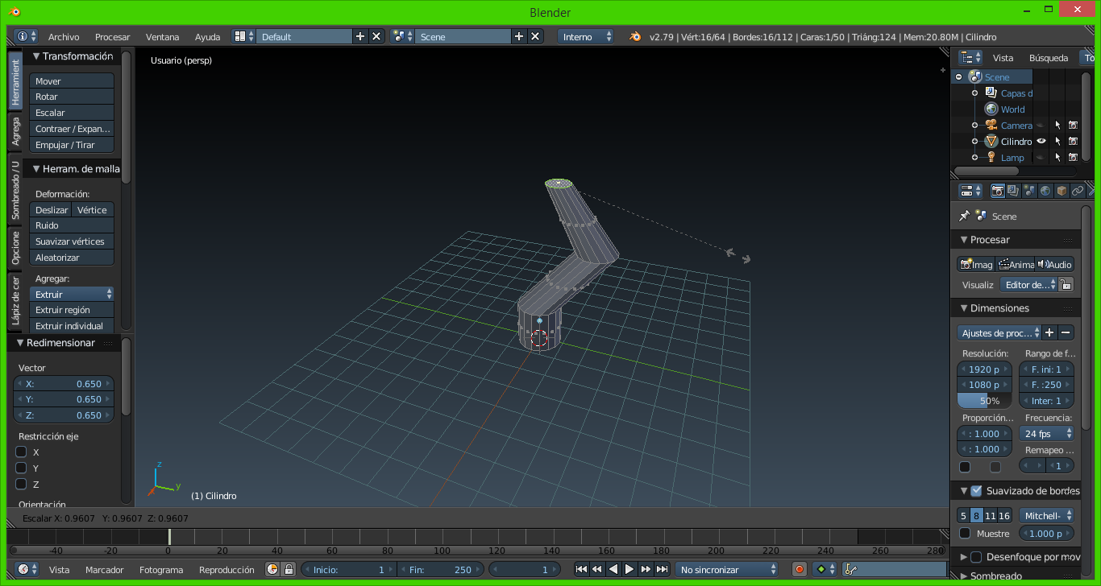The width and height of the screenshot is (1101, 586).
Task: Delete the current Scene with X button
Action: (x=535, y=37)
